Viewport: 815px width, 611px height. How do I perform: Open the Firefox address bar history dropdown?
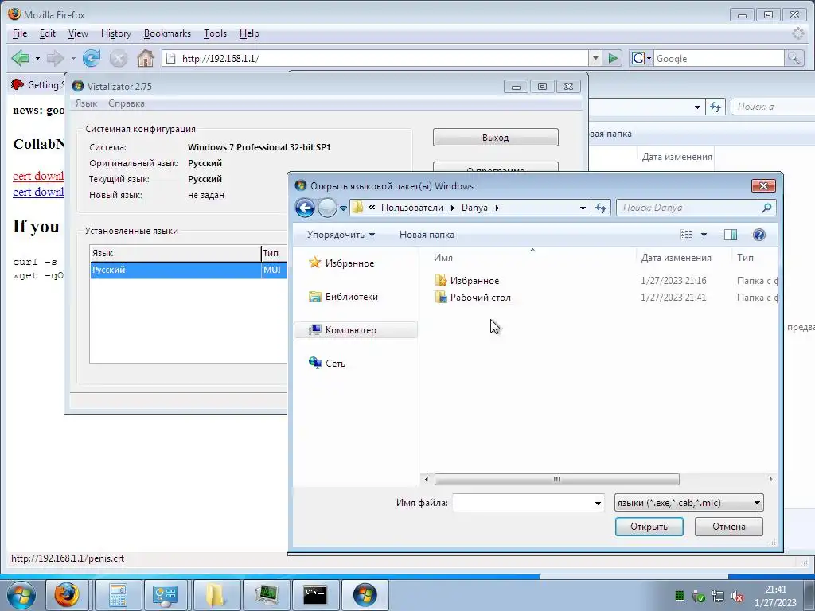coord(595,58)
